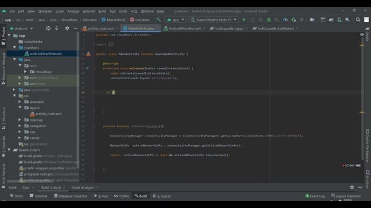Toggle the Gradle side tool window
The image size is (371, 208).
(368, 34)
